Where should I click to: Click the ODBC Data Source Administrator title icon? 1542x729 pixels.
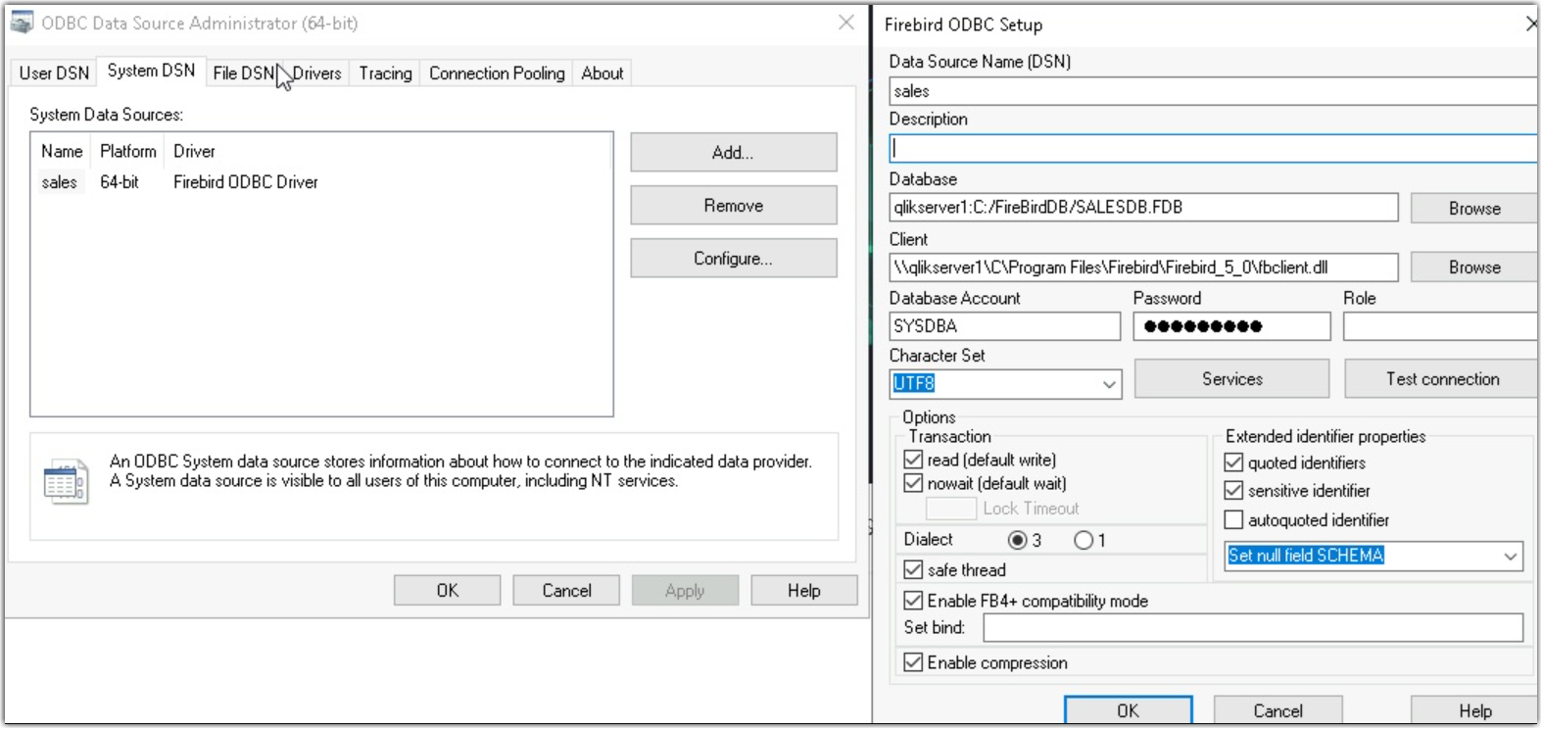tap(22, 23)
